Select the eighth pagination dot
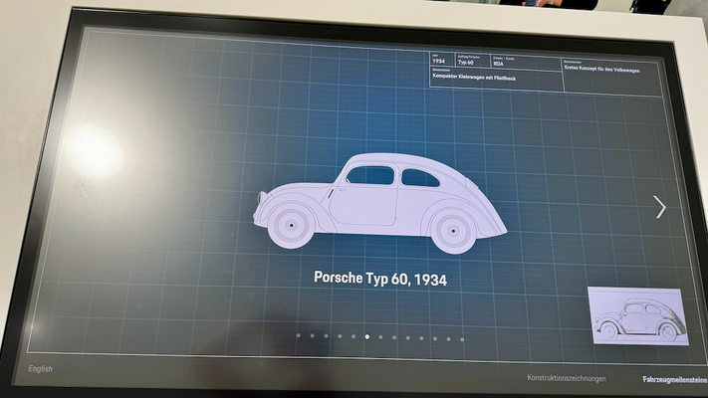This screenshot has width=708, height=398. tap(394, 337)
